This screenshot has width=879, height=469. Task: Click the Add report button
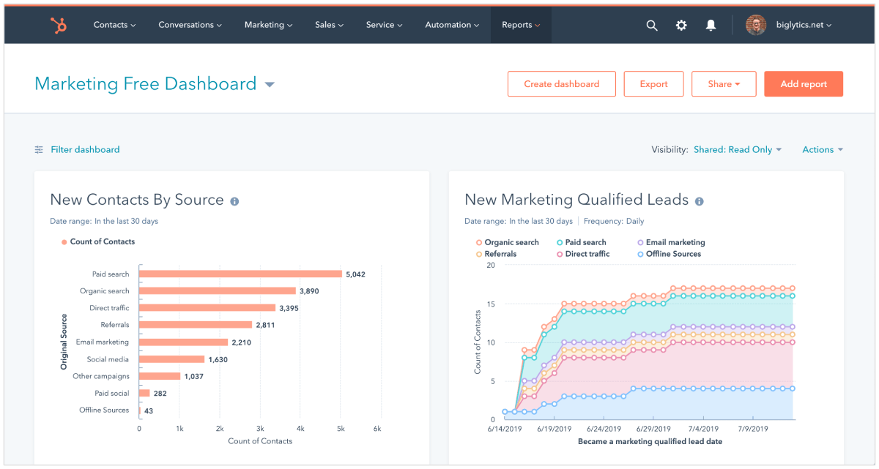click(x=804, y=84)
